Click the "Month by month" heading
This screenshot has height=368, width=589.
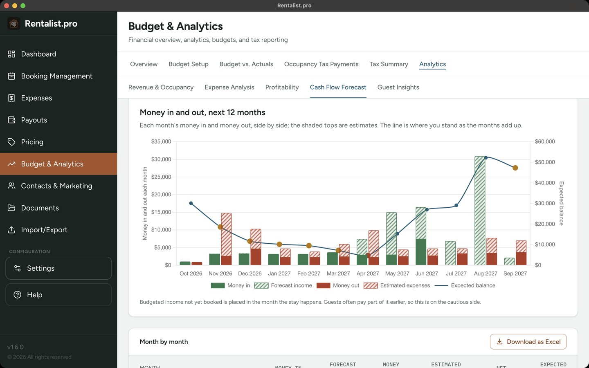[164, 342]
